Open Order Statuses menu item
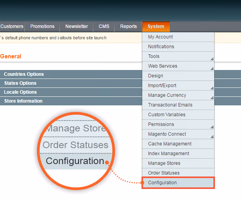The width and height of the screenshot is (241, 201). (178, 173)
